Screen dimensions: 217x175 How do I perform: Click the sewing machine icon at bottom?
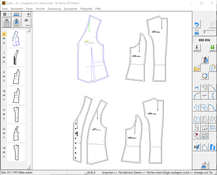point(205,165)
